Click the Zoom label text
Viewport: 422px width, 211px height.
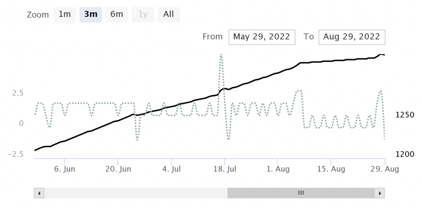point(38,15)
